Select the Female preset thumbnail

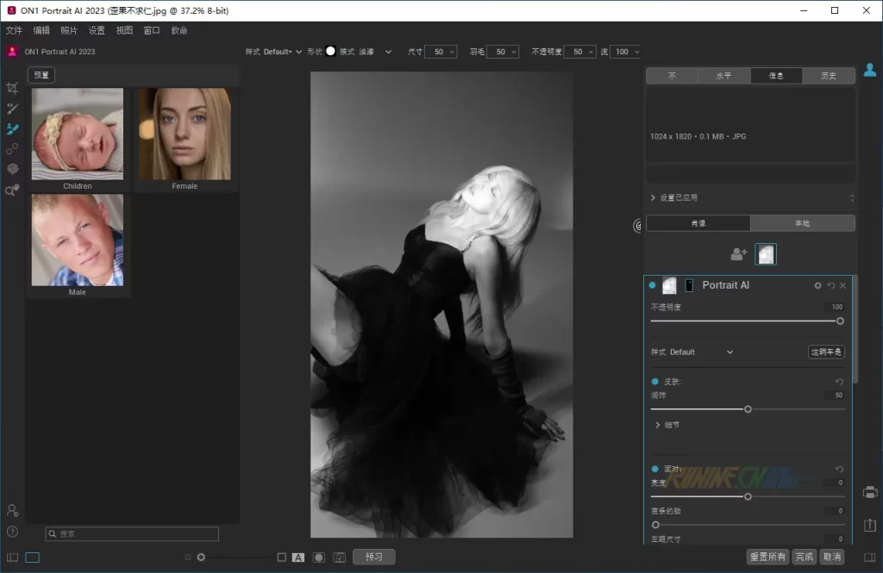click(185, 134)
